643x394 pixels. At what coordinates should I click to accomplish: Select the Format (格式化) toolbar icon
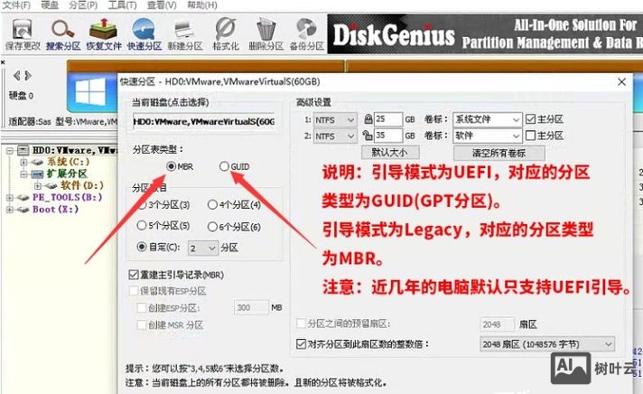226,34
